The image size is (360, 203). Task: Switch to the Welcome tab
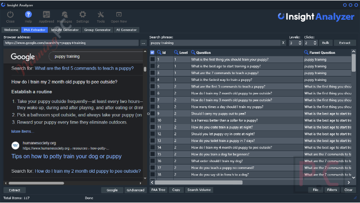tap(11, 30)
